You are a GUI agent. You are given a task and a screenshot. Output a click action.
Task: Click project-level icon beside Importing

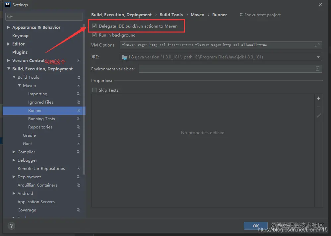79,94
